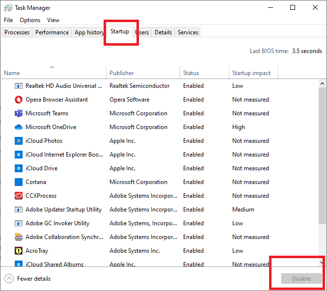Click the Task Manager title bar icon
The height and width of the screenshot is (291, 327).
tap(8, 8)
